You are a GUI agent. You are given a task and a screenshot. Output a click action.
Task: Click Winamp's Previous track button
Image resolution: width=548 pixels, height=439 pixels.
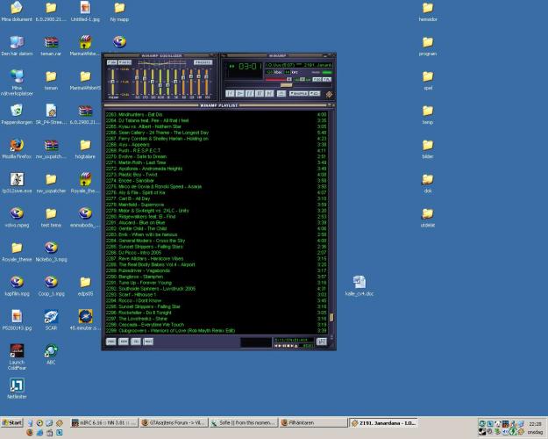(230, 93)
